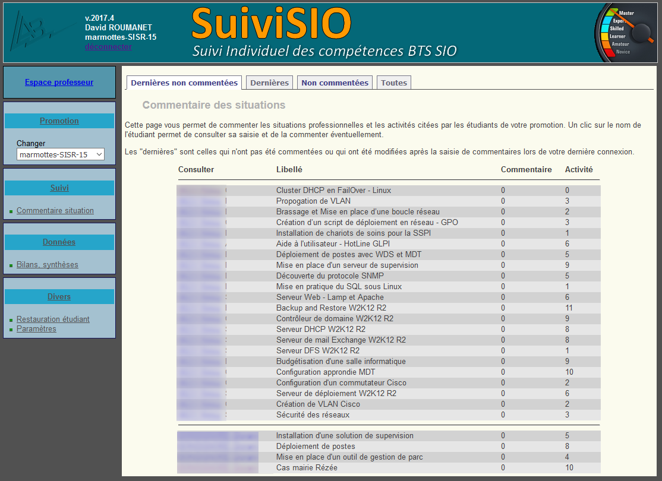Click the "Divers" section header
Image resolution: width=662 pixels, height=481 pixels.
[x=59, y=296]
